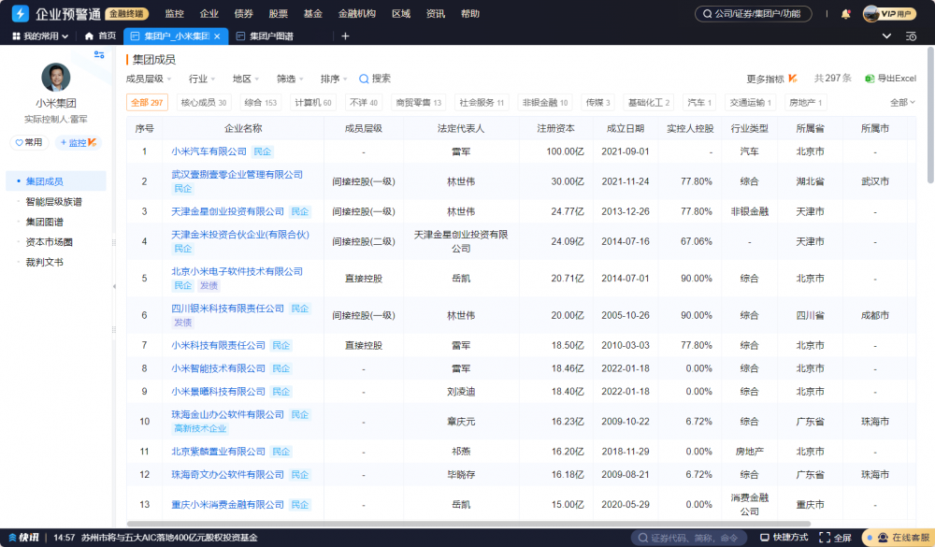
Task: Open the 股票 top menu
Action: (279, 14)
